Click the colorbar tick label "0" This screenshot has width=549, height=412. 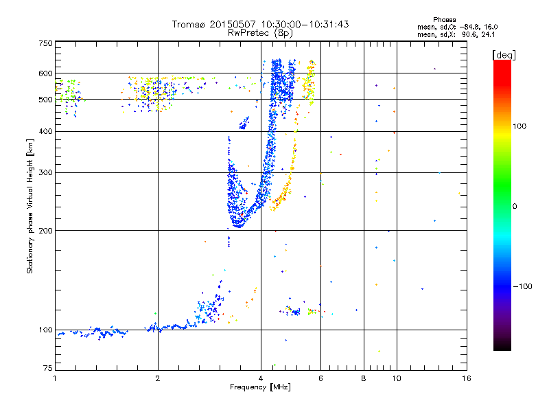515,207
